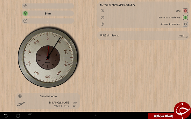Disable the Basato sulla posizione switch
Viewport: 191px width, 119px height.
click(x=185, y=17)
